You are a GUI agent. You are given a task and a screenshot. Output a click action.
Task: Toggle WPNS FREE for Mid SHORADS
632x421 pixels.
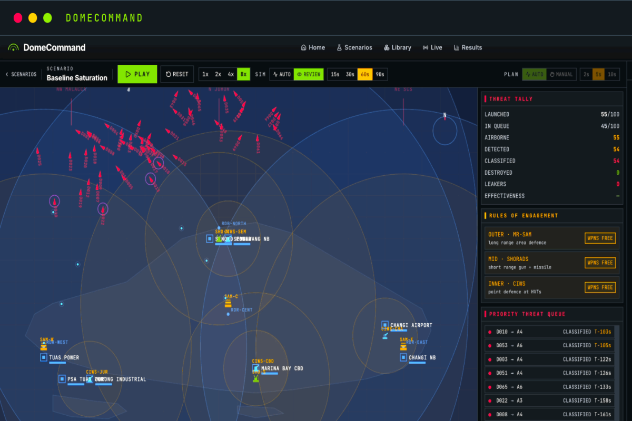[x=600, y=263]
